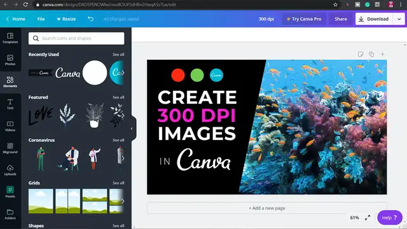Screen dimensions: 407x229
Task: Click the 300 dpi design title
Action: [266, 19]
